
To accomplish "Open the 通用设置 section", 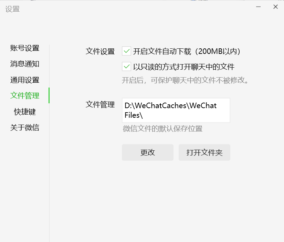I will (x=25, y=80).
